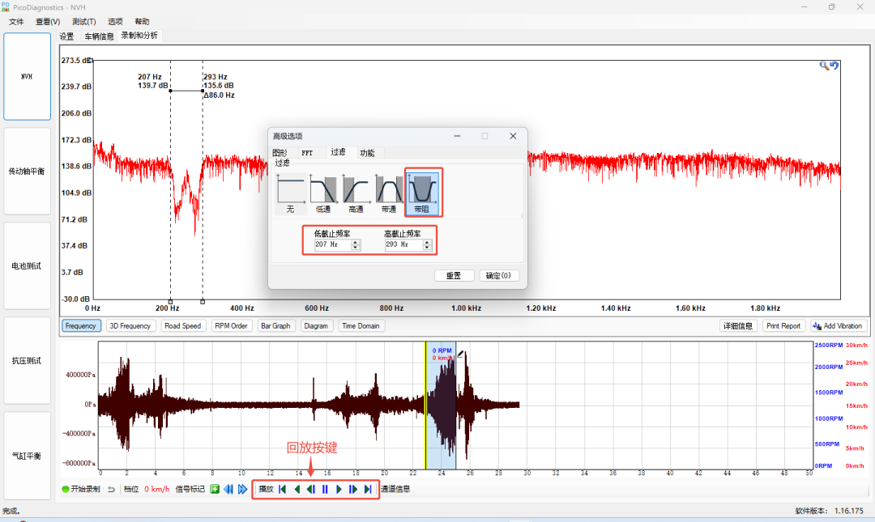The width and height of the screenshot is (875, 522).
Task: Play the recording forward
Action: pyautogui.click(x=339, y=489)
